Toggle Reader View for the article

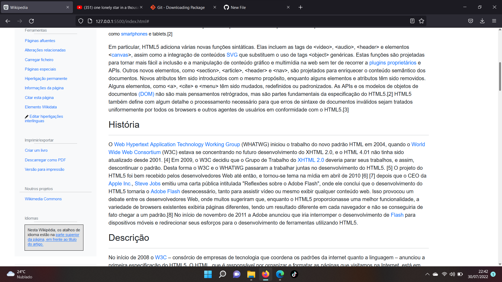413,21
